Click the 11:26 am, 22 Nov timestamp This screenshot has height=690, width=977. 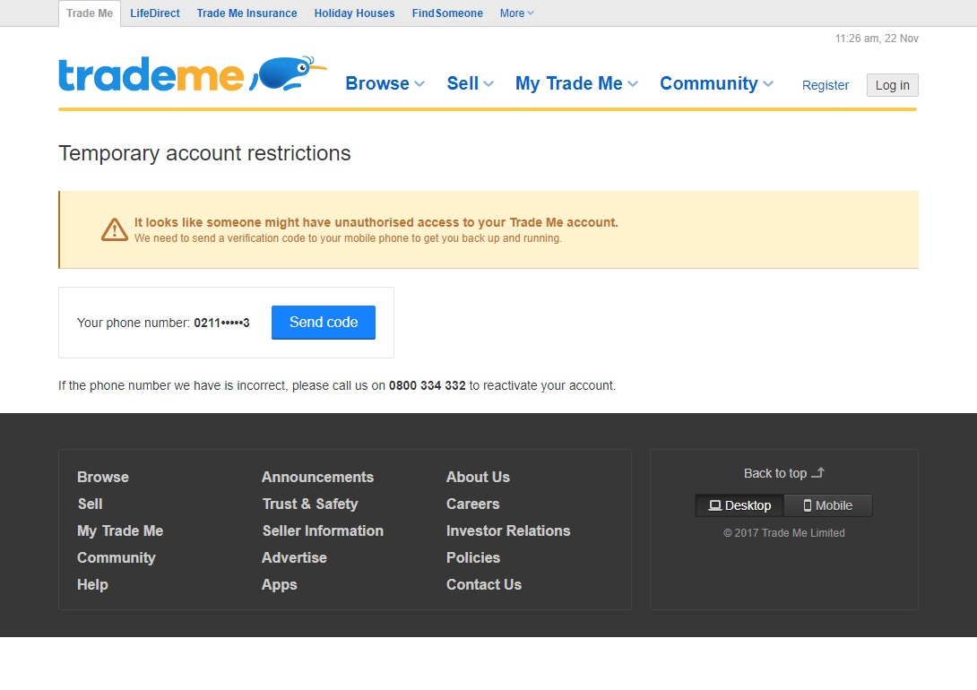(877, 39)
